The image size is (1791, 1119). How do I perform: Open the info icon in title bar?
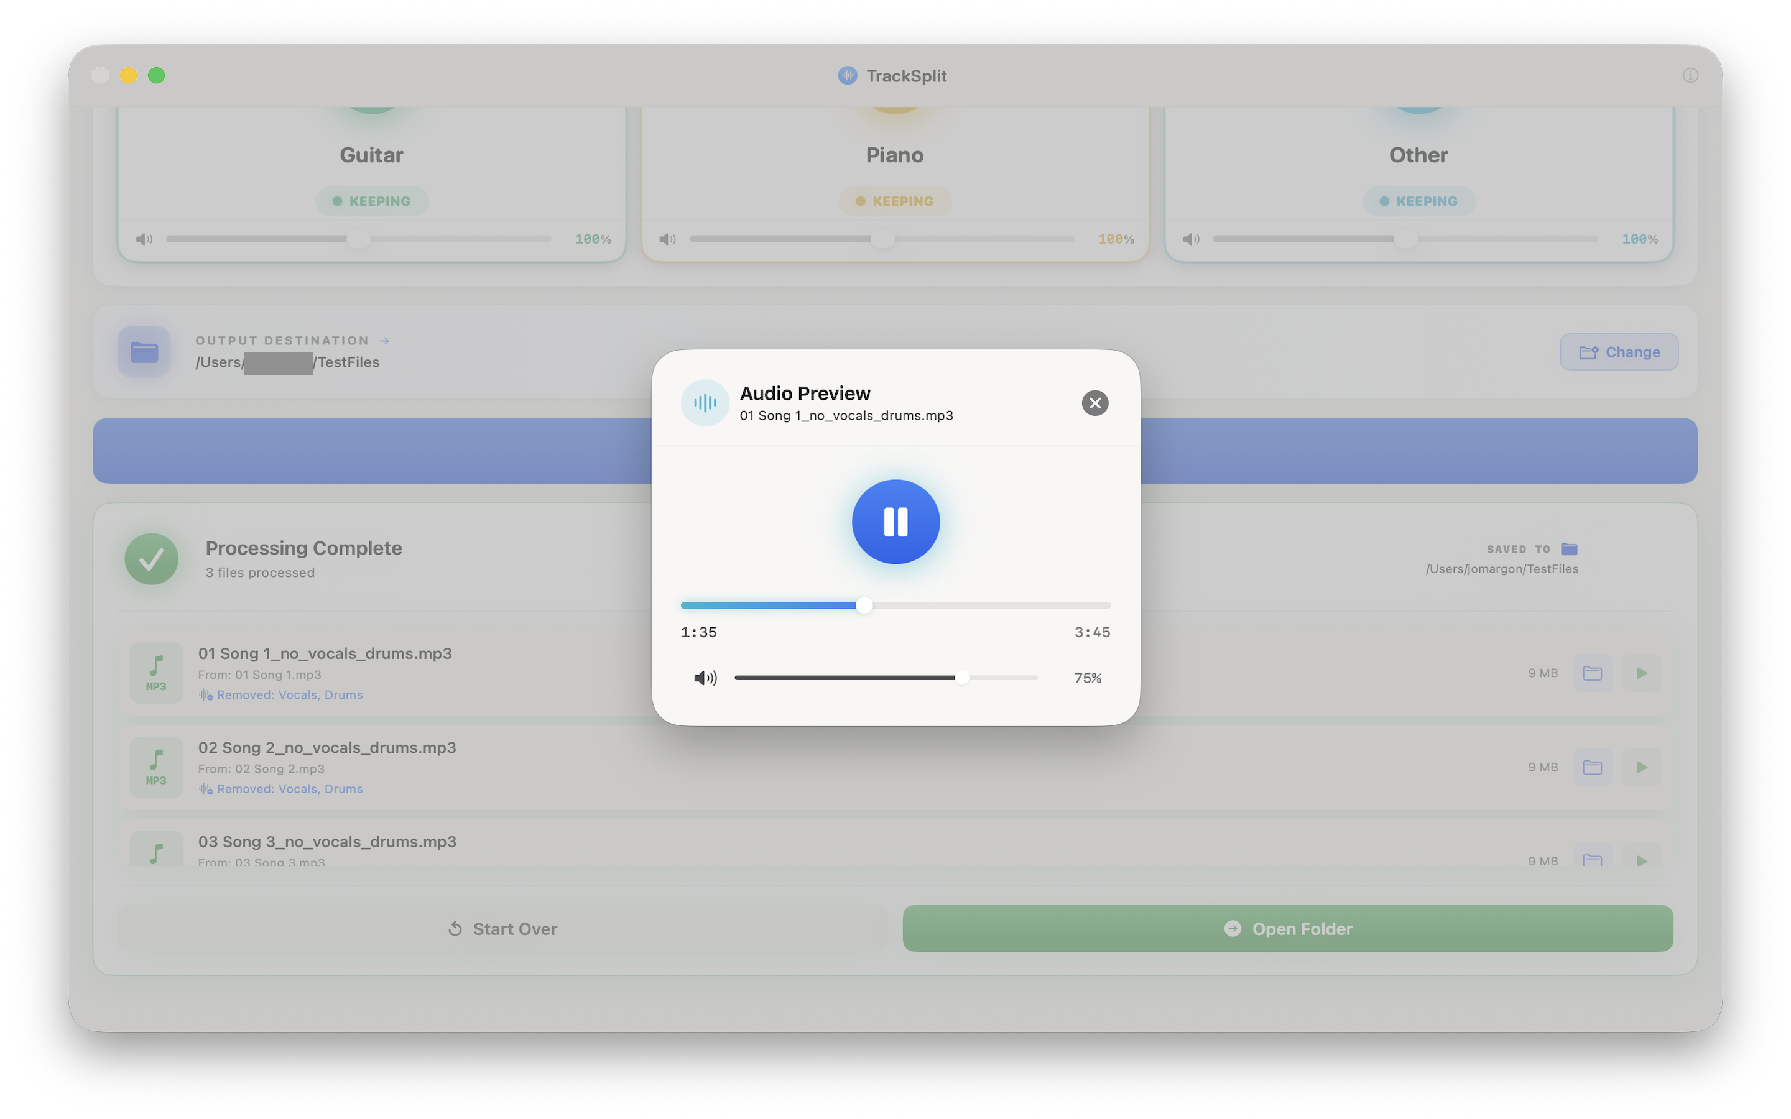[1690, 75]
